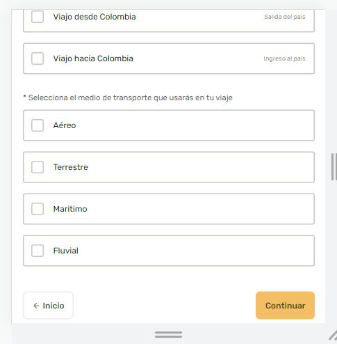This screenshot has height=344, width=337.
Task: Select the Terrestre option label
Action: click(71, 167)
